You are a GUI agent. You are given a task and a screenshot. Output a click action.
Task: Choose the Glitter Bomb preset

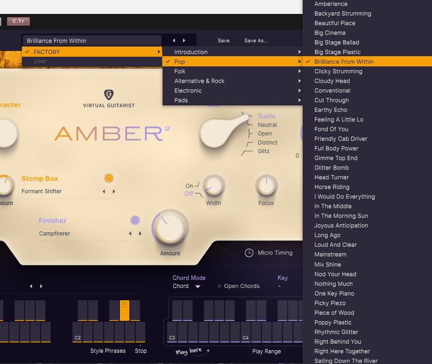[367, 168]
